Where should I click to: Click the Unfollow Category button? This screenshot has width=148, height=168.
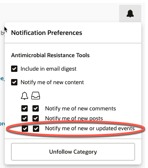(x=73, y=152)
